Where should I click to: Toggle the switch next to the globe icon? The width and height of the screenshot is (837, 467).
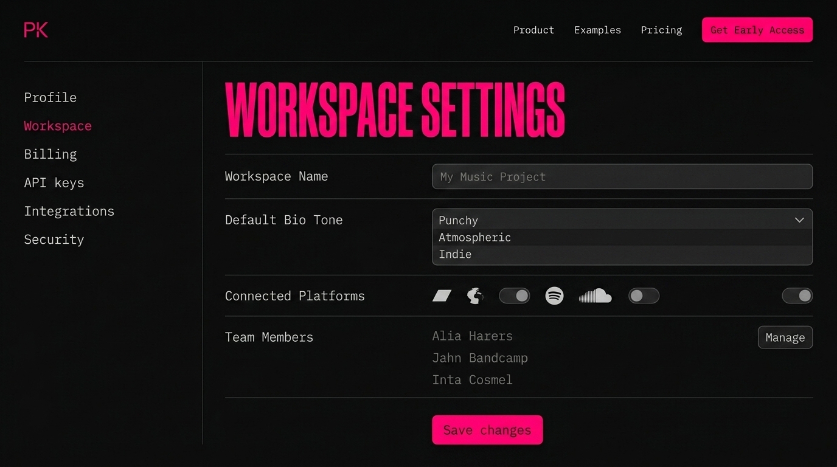(515, 296)
